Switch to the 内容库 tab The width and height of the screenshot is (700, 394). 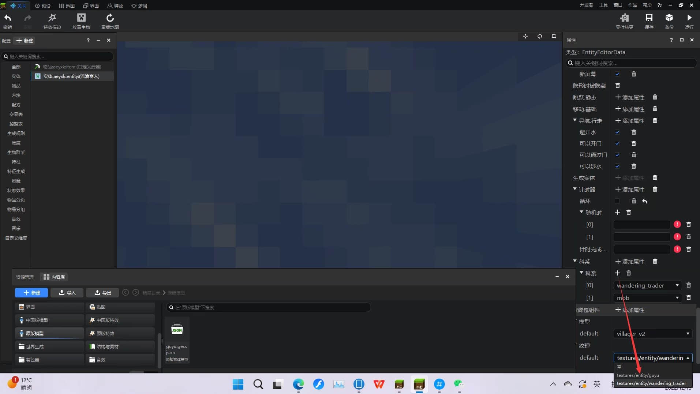[x=54, y=277]
